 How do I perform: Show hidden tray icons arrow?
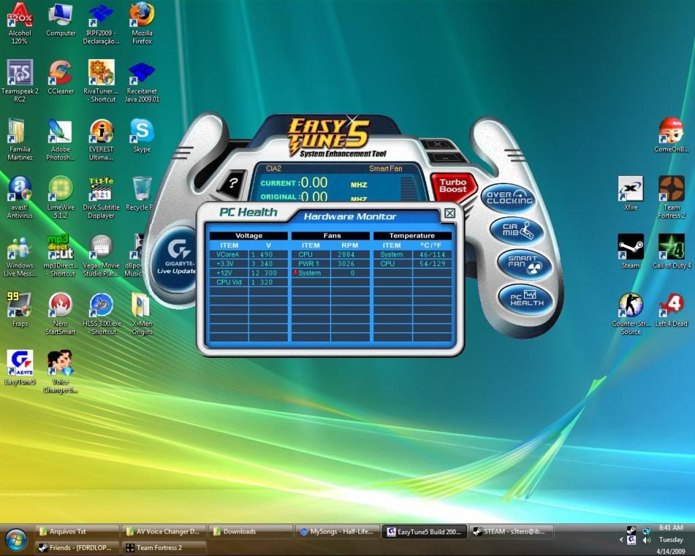[x=622, y=540]
